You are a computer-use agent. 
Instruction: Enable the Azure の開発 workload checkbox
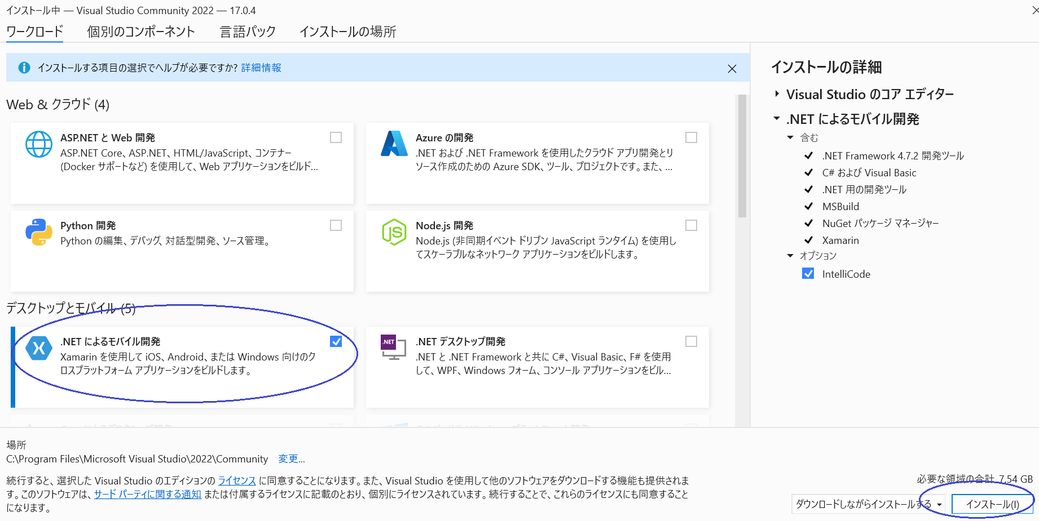691,137
